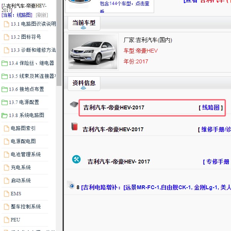This screenshot has height=231, width=231.
Task: Click document icon beside 13.2 图标符号
Action: [x=7, y=37]
